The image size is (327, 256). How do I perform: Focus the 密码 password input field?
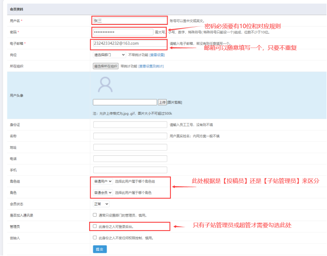tap(123, 32)
